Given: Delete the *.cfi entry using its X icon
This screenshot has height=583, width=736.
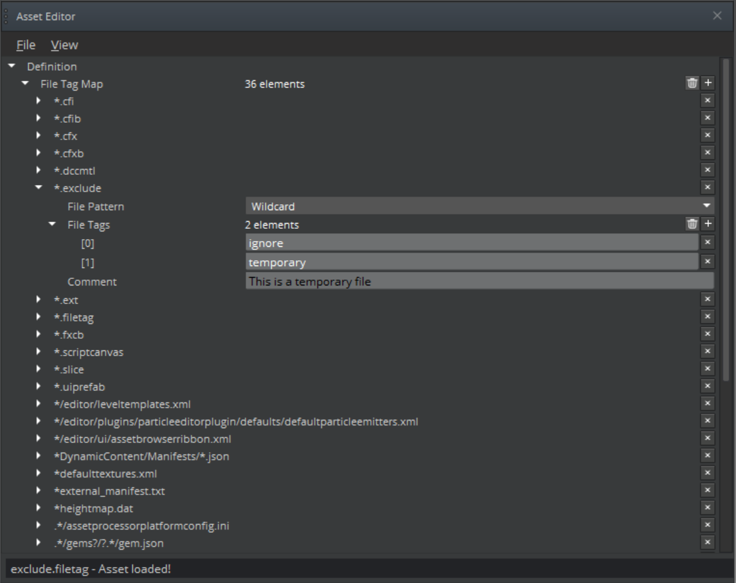Looking at the screenshot, I should coord(707,100).
